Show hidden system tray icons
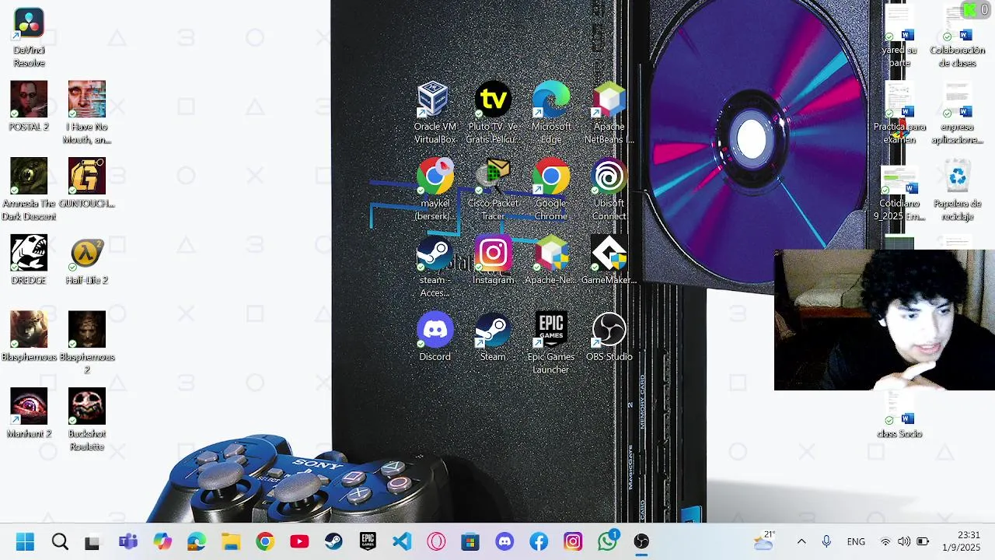Viewport: 995px width, 560px height. click(x=801, y=541)
